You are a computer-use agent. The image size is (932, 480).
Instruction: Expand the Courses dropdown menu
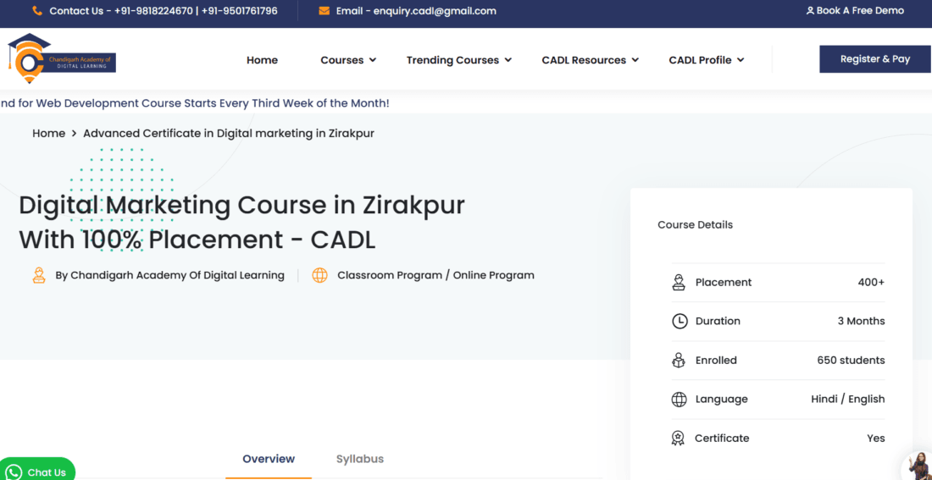click(x=347, y=60)
